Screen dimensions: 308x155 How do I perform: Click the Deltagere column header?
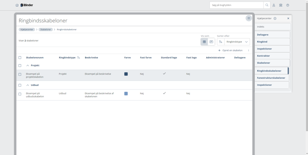coord(240,58)
